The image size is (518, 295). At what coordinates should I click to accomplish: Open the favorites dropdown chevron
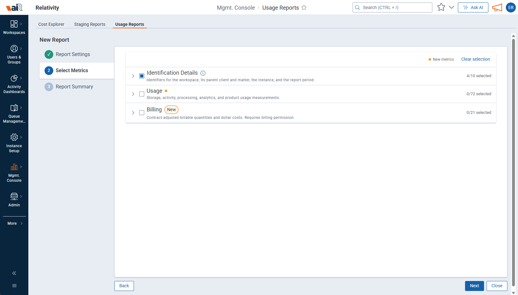coord(451,7)
